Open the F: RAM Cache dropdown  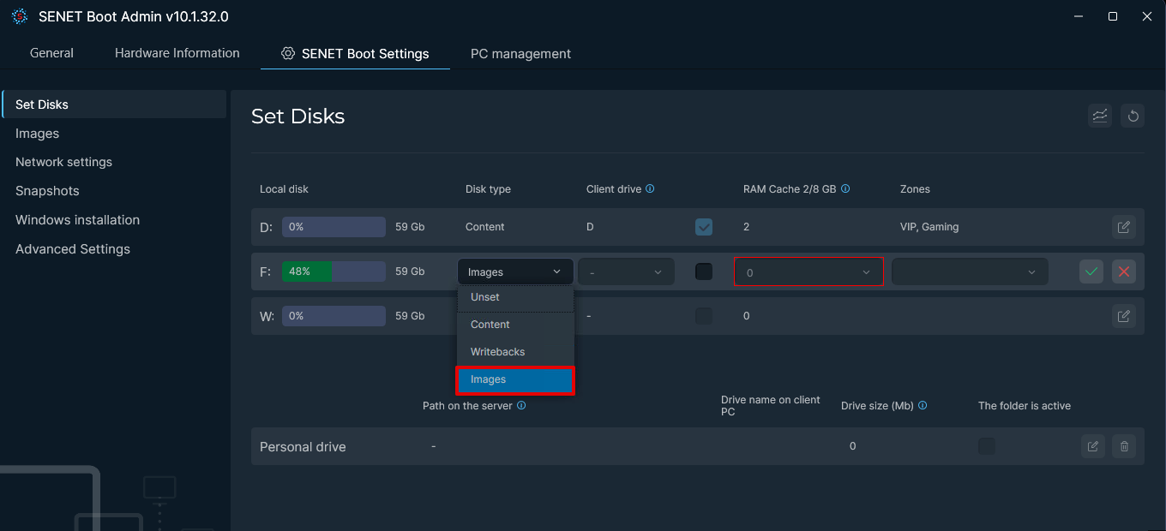[x=808, y=272]
